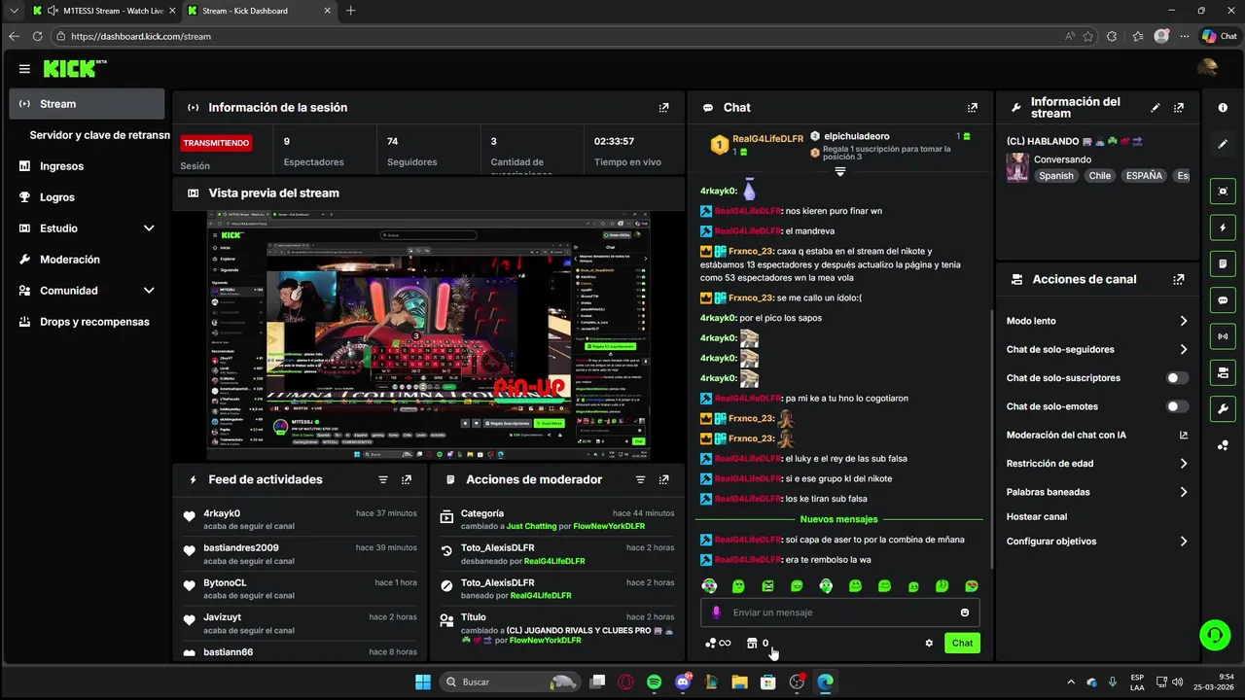Image resolution: width=1245 pixels, height=700 pixels.
Task: Open Chat de solo-seguidores options
Action: tap(1097, 349)
